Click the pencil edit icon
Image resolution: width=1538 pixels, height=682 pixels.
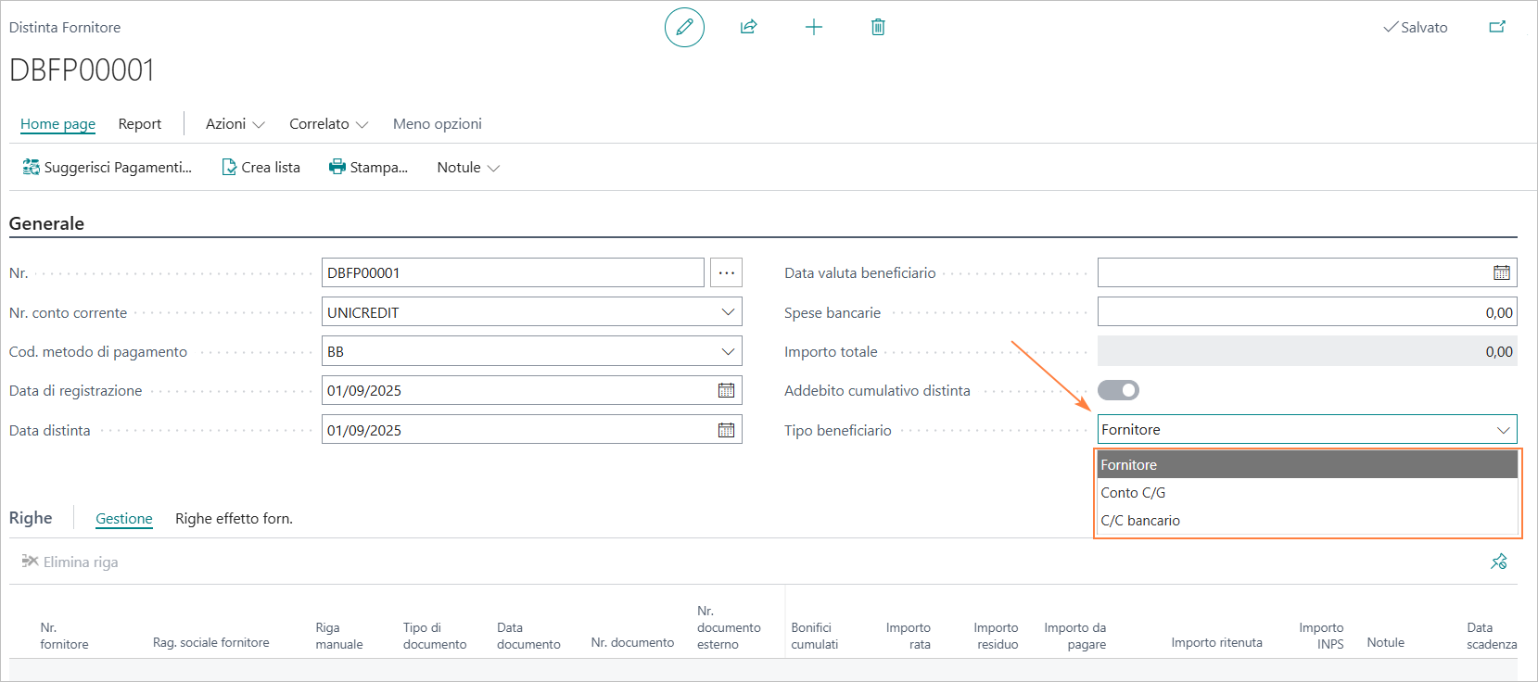click(684, 27)
